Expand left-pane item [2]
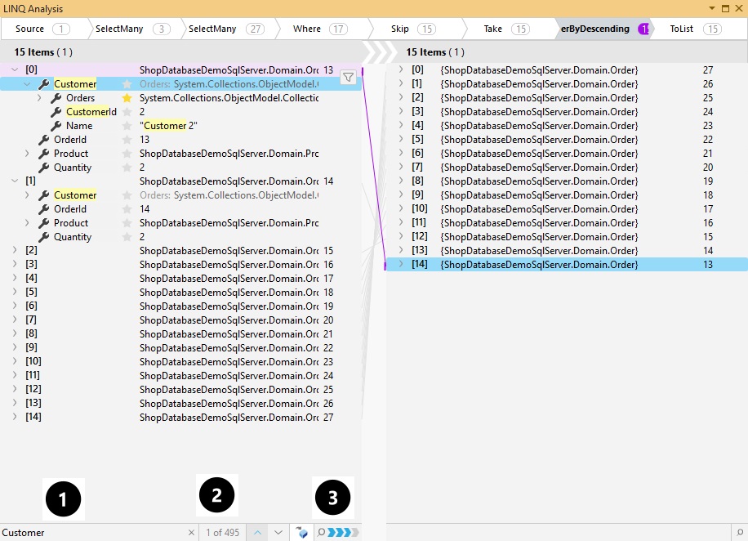Image resolution: width=748 pixels, height=541 pixels. tap(15, 250)
